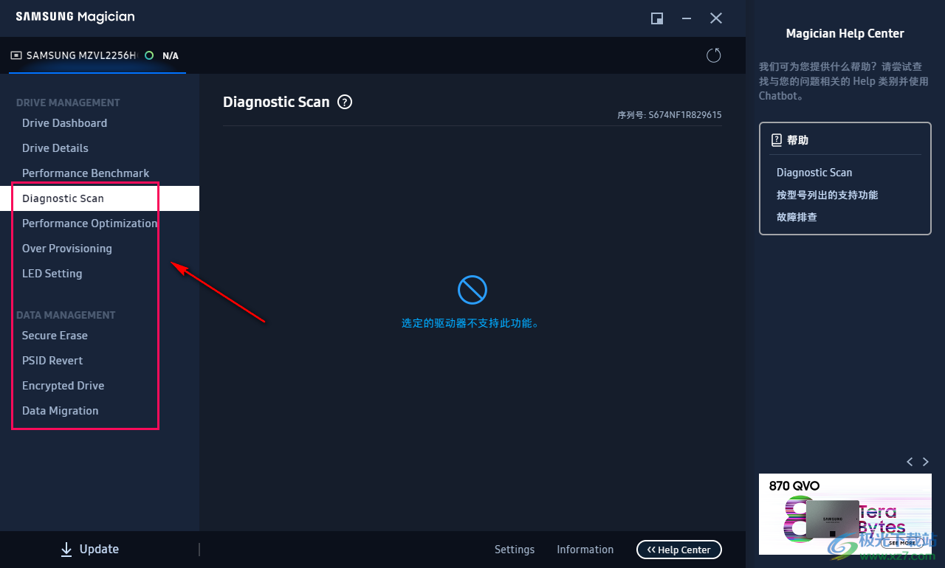Click the green drive status circle
The width and height of the screenshot is (945, 568).
pos(149,55)
